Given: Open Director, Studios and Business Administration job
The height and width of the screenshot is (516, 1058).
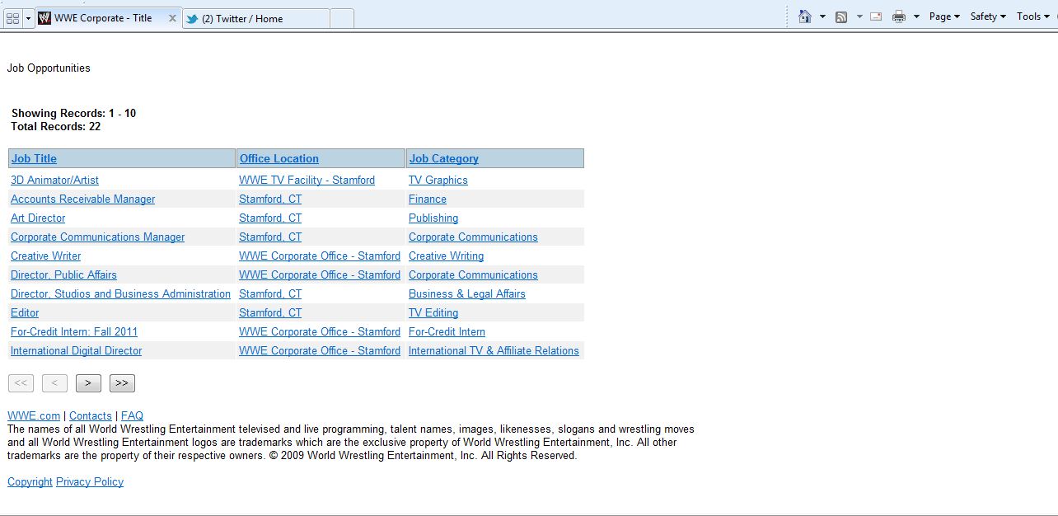Looking at the screenshot, I should point(120,294).
